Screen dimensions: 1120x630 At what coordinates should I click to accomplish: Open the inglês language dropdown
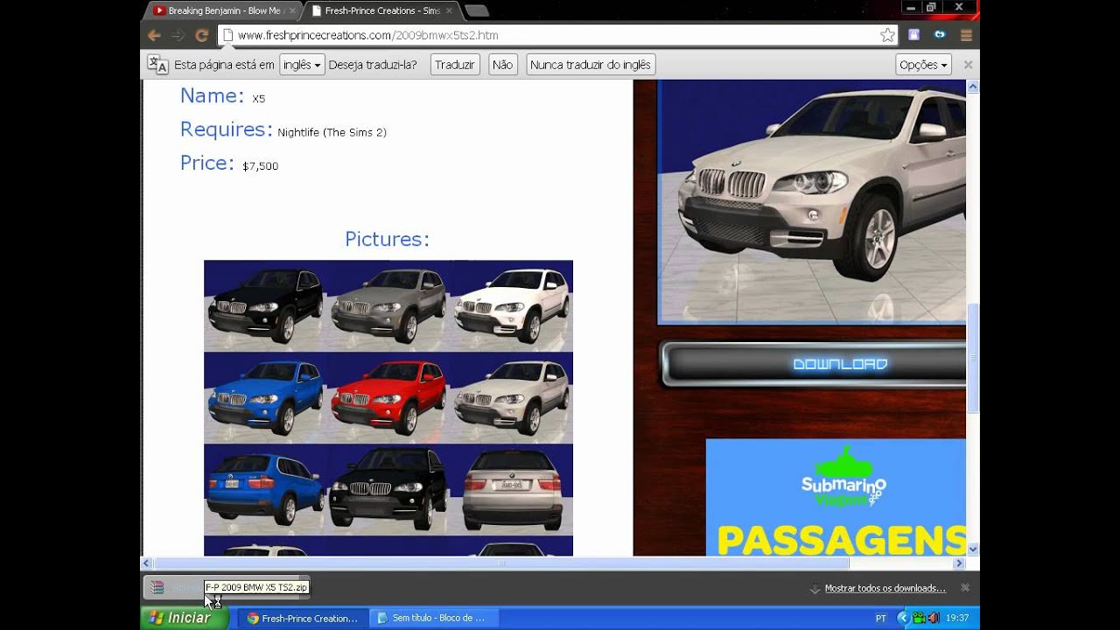302,65
